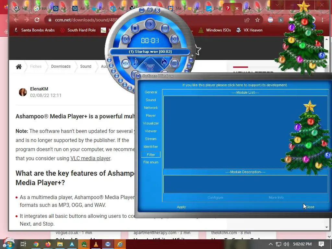The image size is (332, 249).
Task: Open the File enum options section
Action: (x=151, y=162)
